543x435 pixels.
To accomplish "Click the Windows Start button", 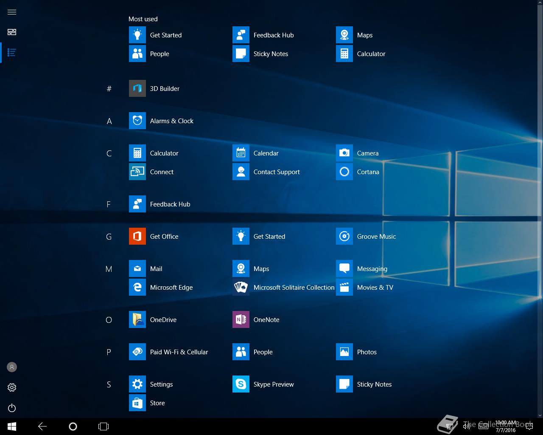I will point(12,427).
